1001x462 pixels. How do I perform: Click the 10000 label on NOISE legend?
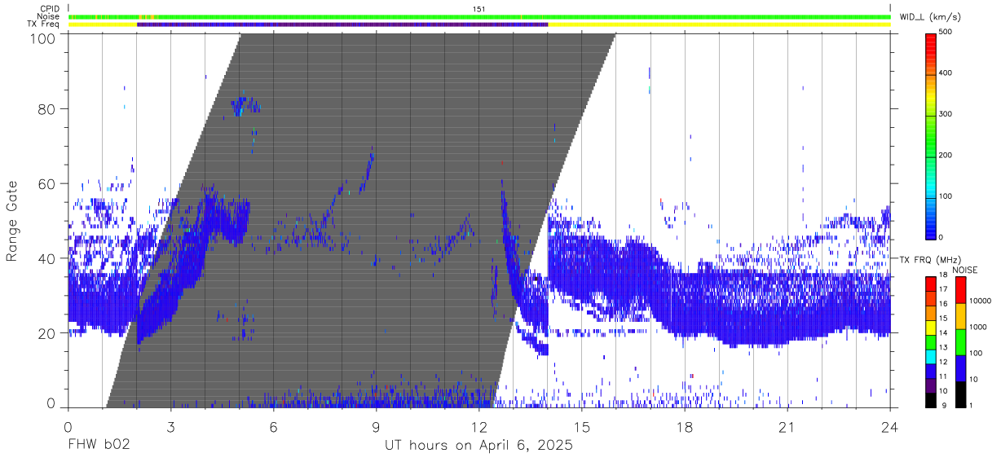coord(979,301)
